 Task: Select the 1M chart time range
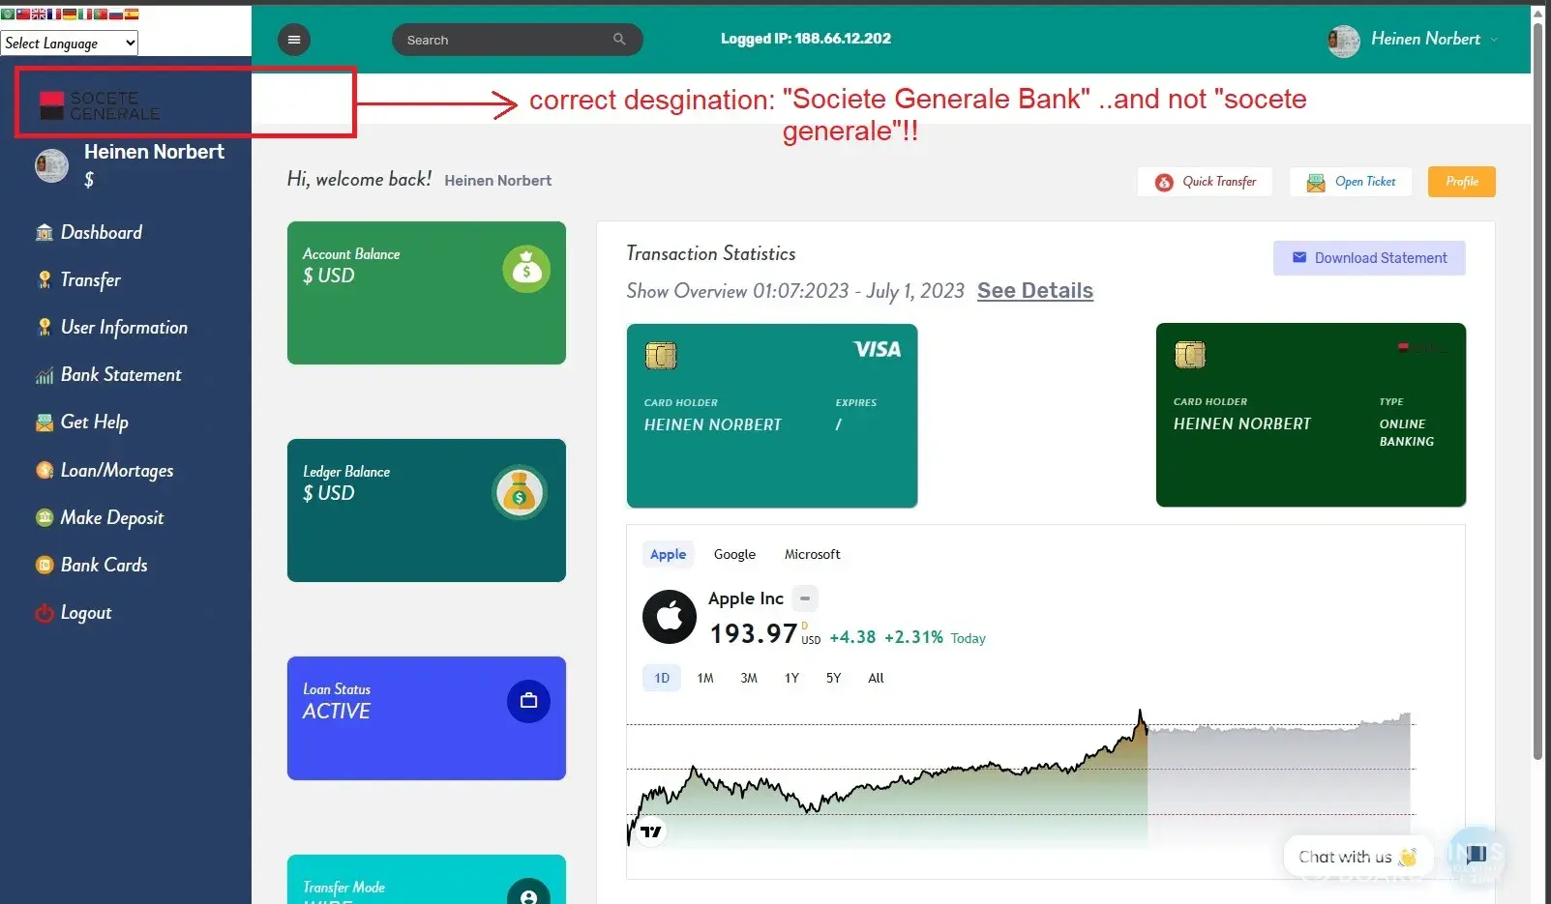(705, 678)
